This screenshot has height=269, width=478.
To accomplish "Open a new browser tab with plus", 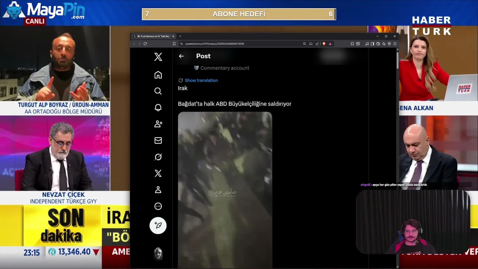I will point(180,36).
